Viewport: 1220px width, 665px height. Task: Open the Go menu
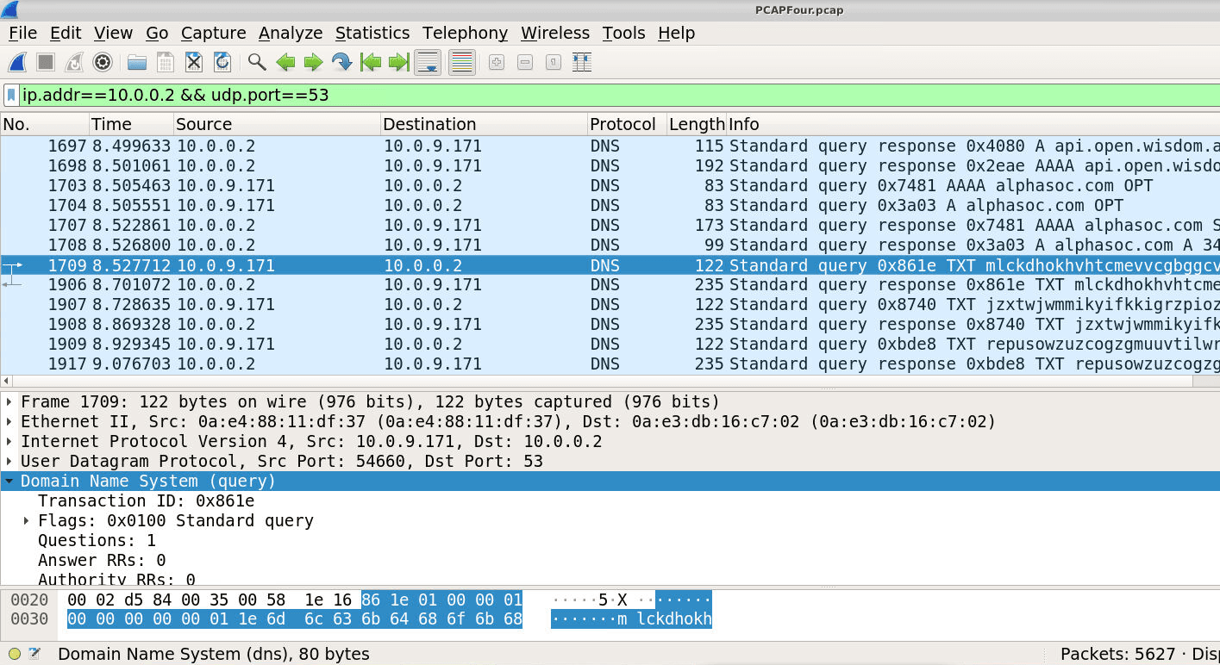point(157,33)
